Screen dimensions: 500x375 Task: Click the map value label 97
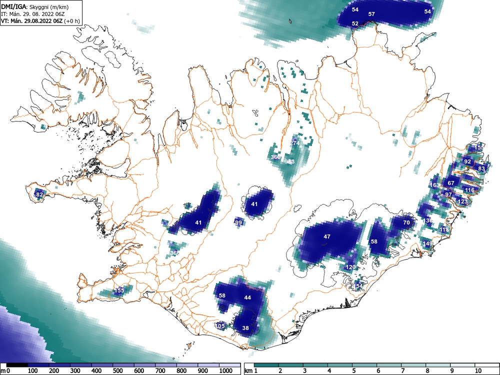coord(448,194)
